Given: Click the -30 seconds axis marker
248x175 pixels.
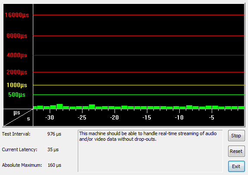Looking at the screenshot, I should tap(50, 118).
